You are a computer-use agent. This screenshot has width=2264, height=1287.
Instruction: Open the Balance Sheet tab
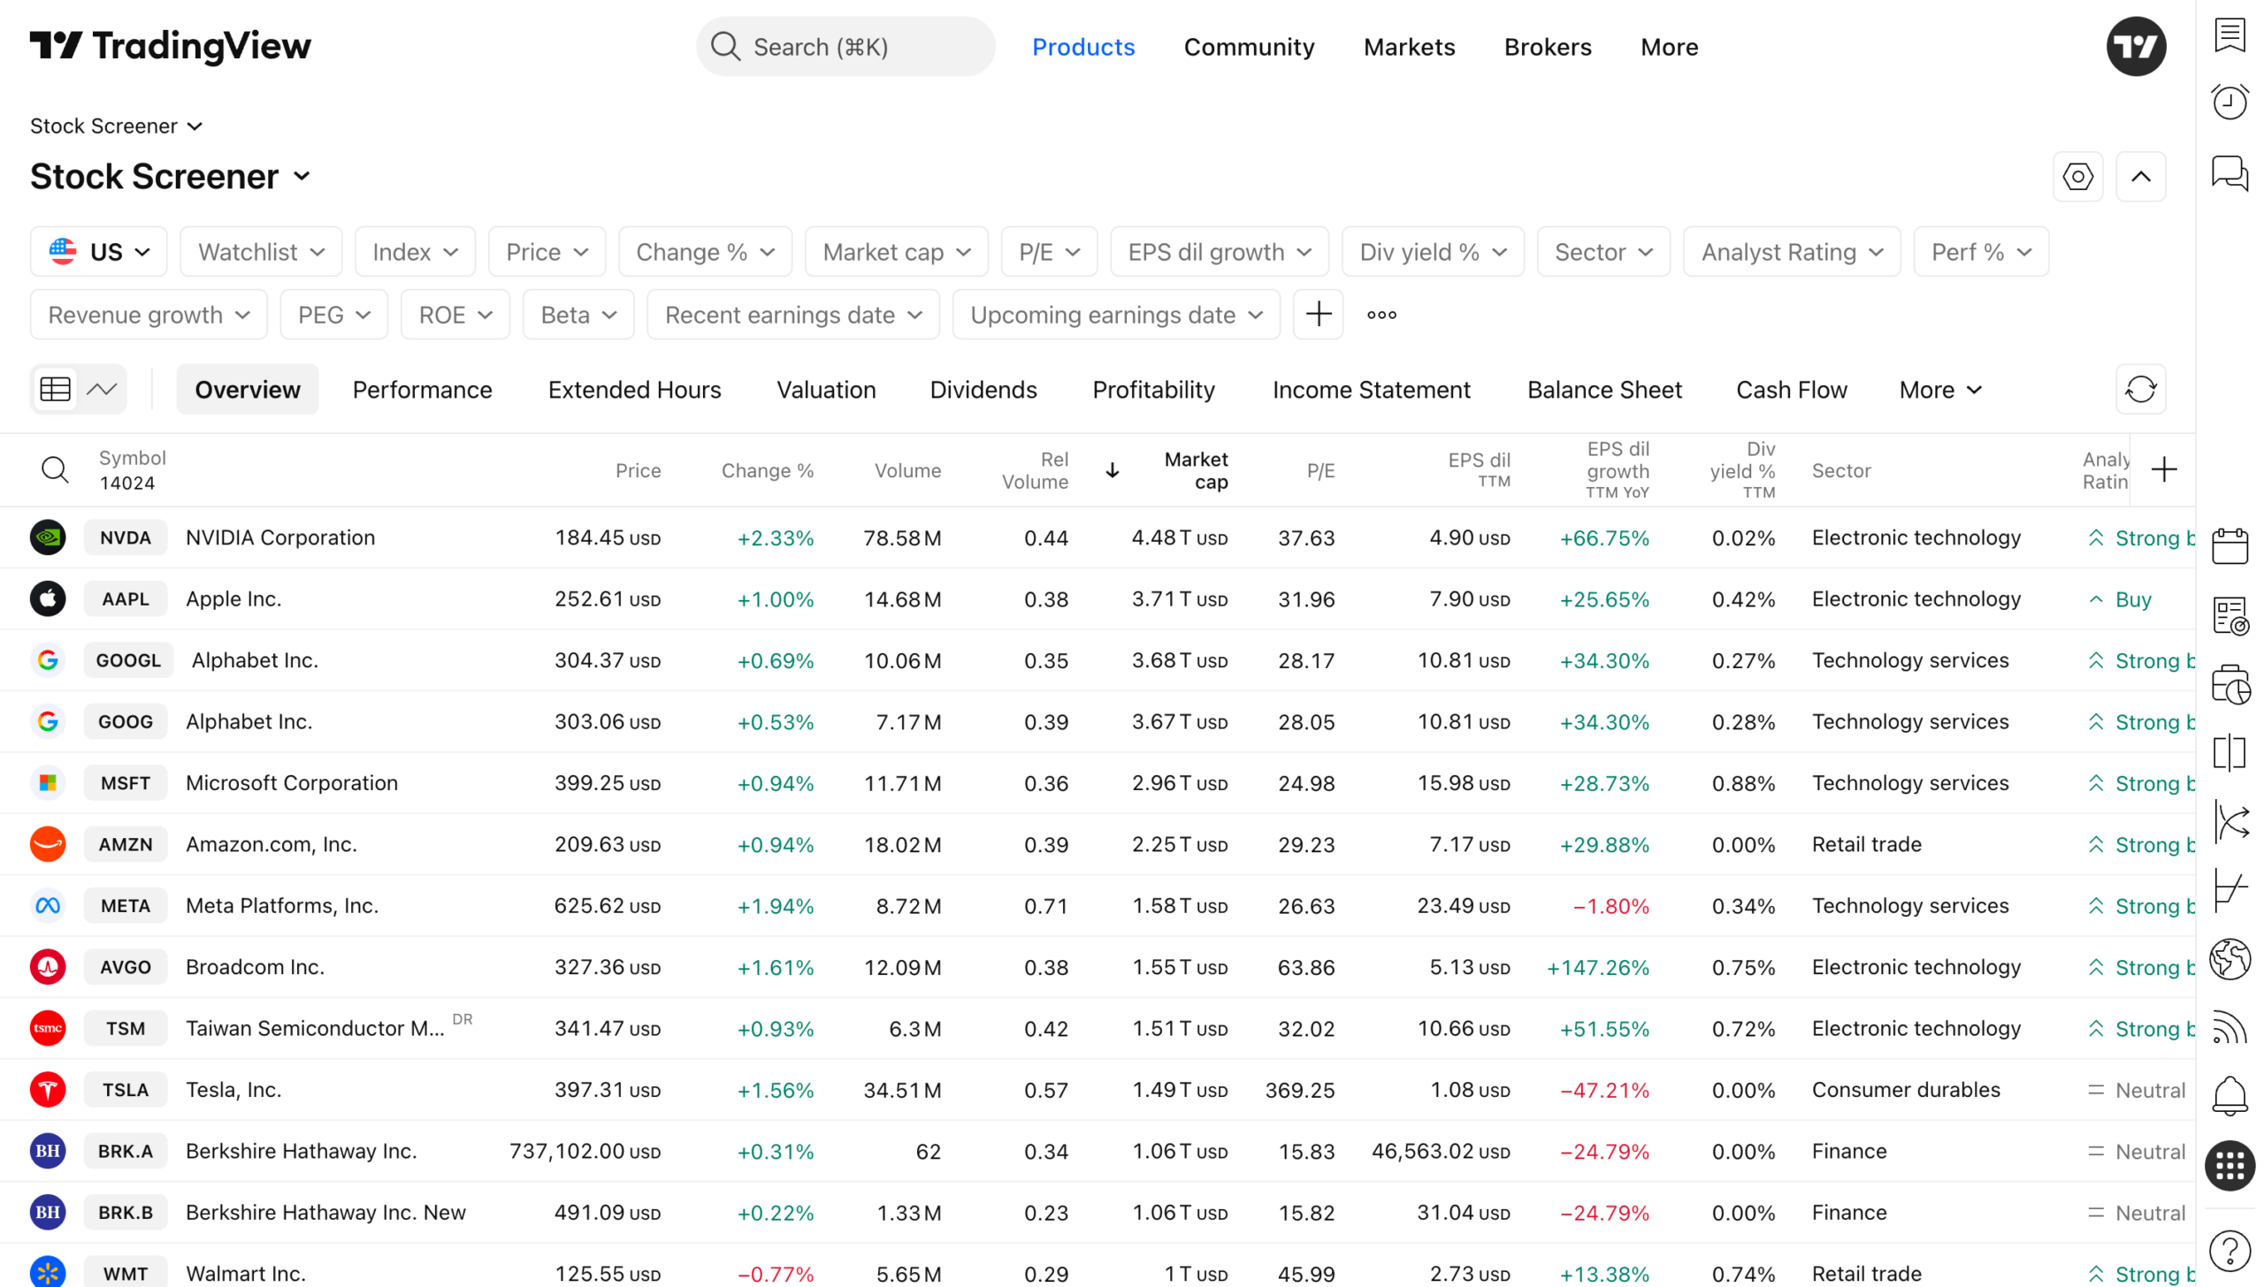pyautogui.click(x=1603, y=390)
